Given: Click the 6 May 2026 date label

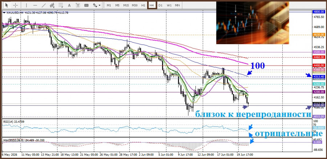Looking at the screenshot, I should (9, 155).
